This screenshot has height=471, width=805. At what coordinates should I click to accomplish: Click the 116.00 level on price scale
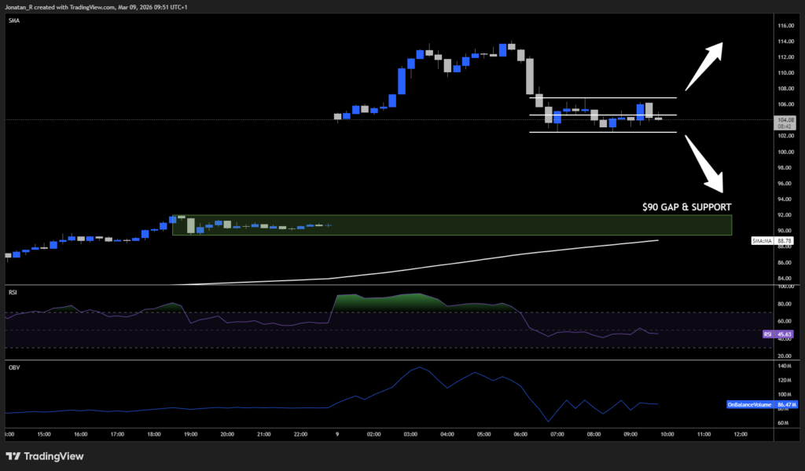coord(785,26)
